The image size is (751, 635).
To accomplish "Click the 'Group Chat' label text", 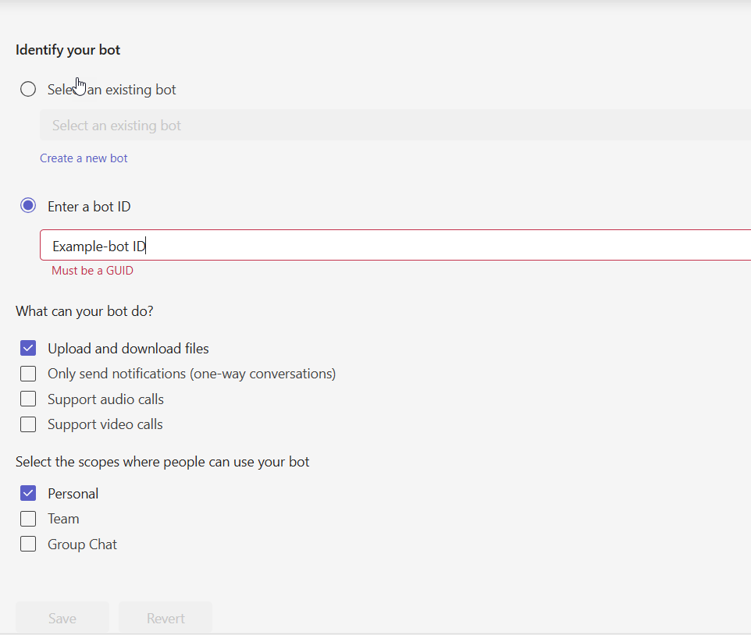I will [82, 545].
